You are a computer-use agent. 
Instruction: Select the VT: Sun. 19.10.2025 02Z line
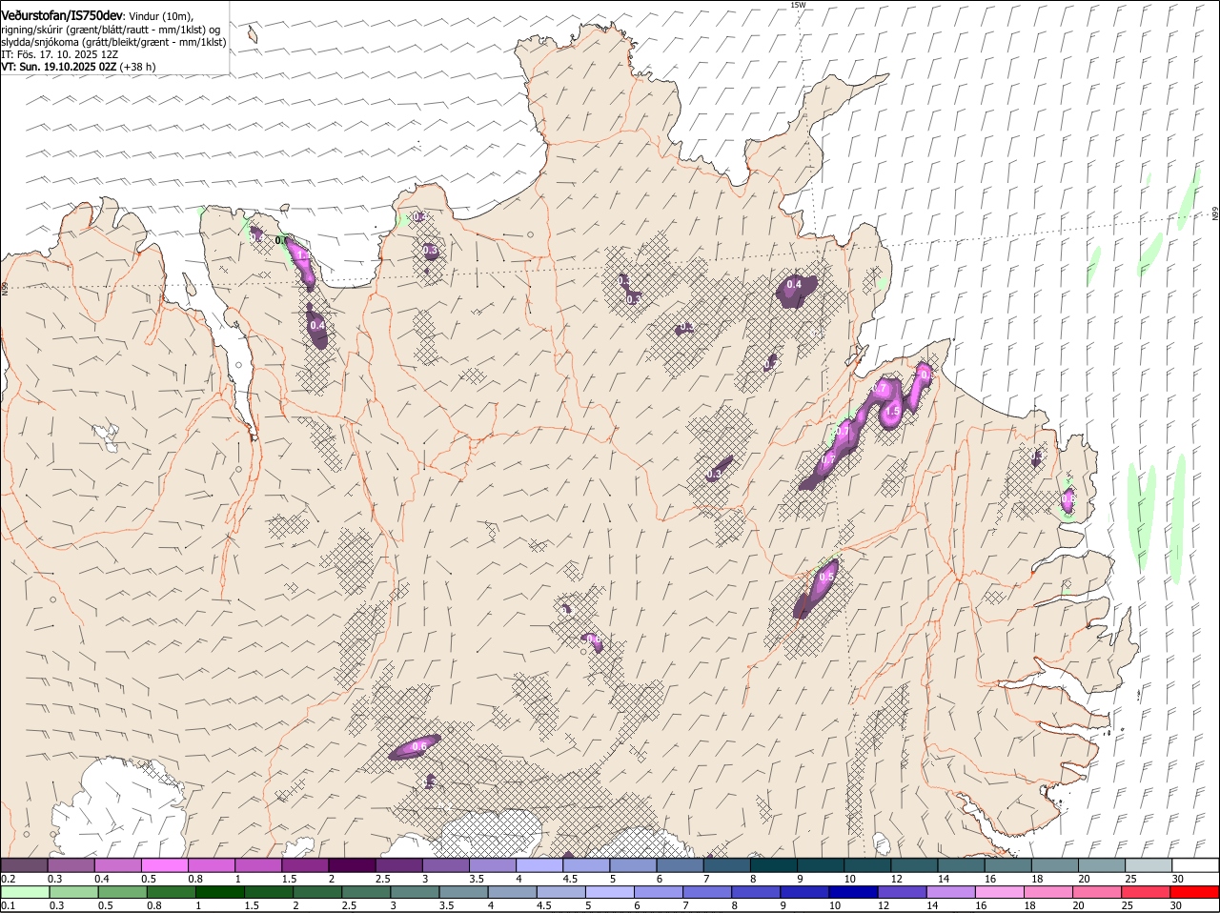[x=59, y=67]
